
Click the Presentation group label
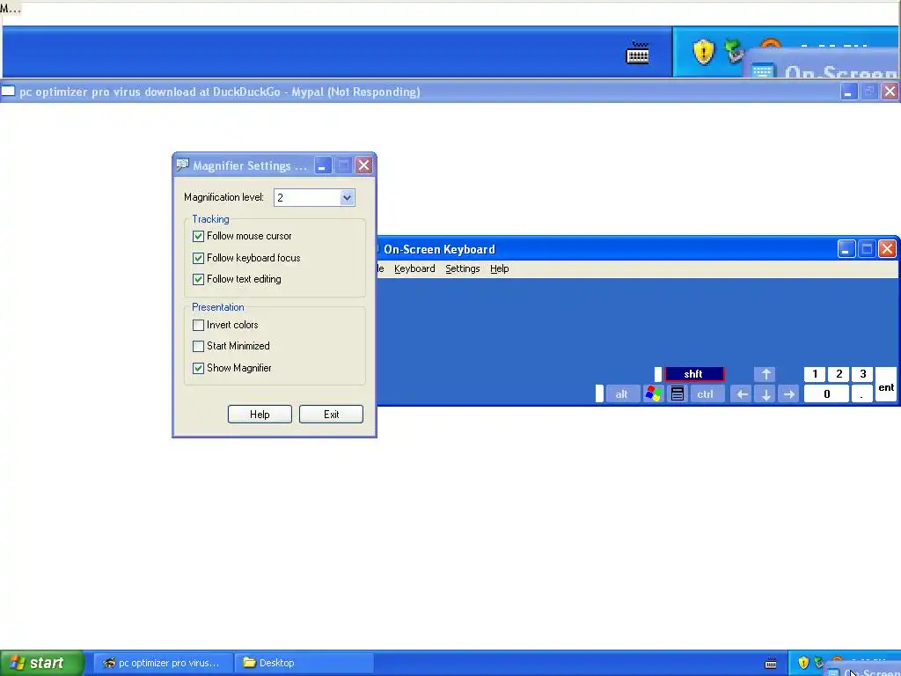tap(218, 307)
